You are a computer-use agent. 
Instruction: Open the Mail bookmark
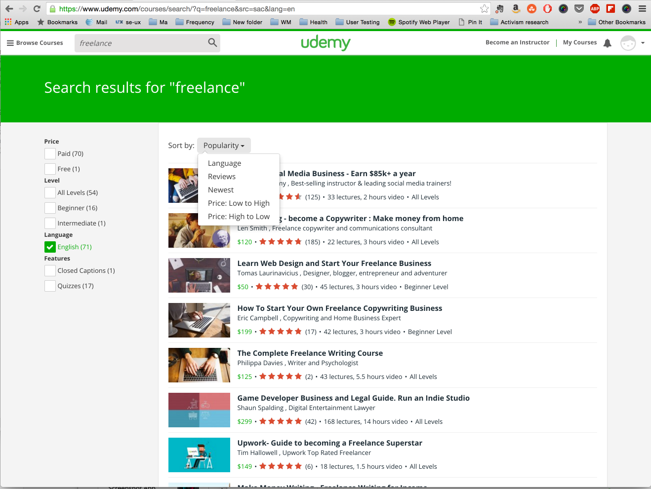96,22
